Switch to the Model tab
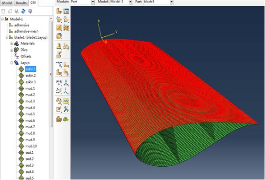This screenshot has width=265, height=180. coord(7,3)
